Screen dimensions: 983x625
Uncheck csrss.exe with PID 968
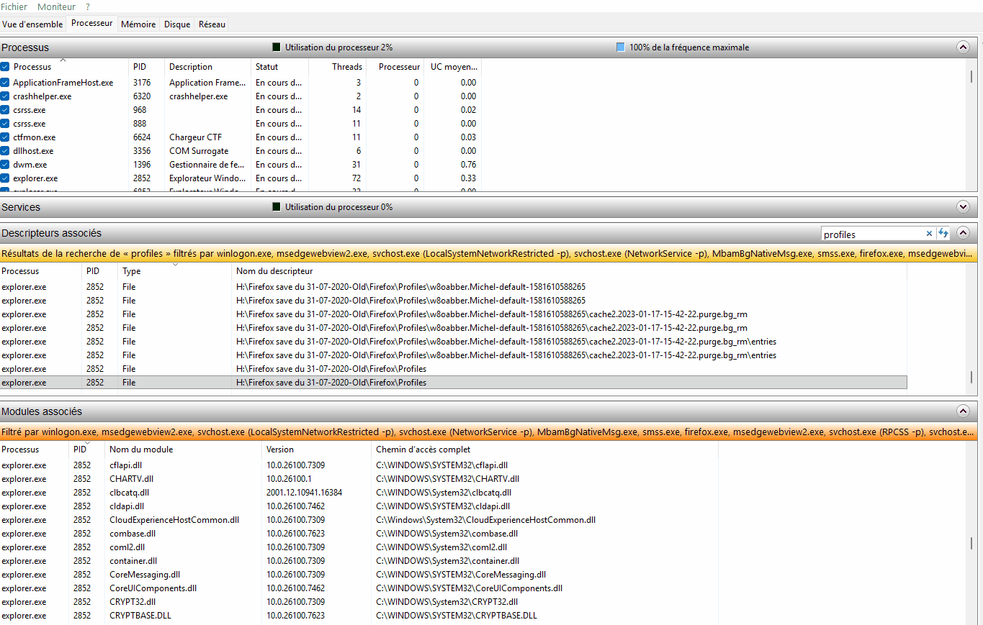(5, 110)
